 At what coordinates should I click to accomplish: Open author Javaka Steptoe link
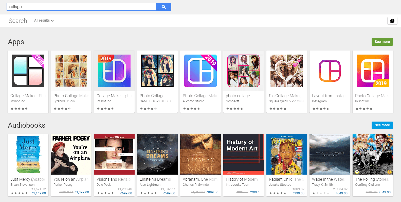[280, 185]
